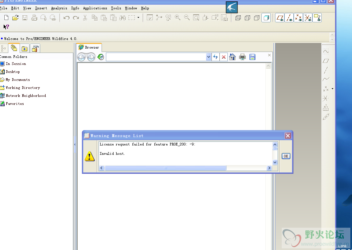
Task: Open the Analysis menu
Action: [59, 8]
